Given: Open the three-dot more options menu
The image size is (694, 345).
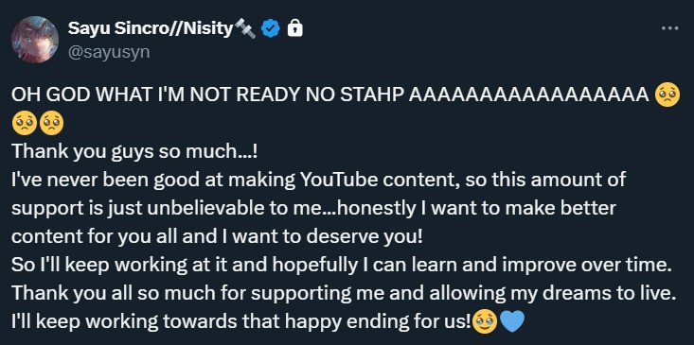Looking at the screenshot, I should [669, 28].
